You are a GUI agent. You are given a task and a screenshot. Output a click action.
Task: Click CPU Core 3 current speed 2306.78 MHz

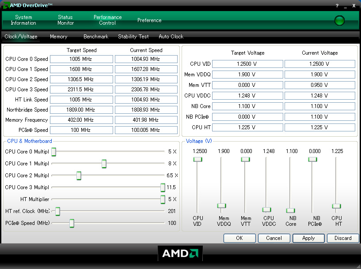[146, 90]
